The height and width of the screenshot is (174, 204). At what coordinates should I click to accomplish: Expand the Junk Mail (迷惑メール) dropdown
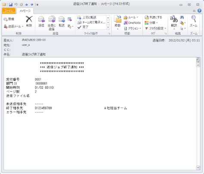pyautogui.click(x=14, y=27)
